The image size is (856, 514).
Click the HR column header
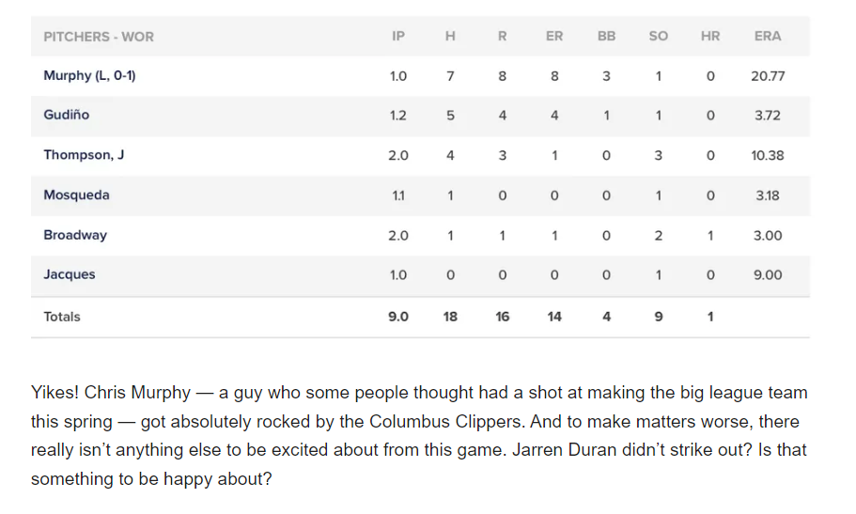pos(709,37)
